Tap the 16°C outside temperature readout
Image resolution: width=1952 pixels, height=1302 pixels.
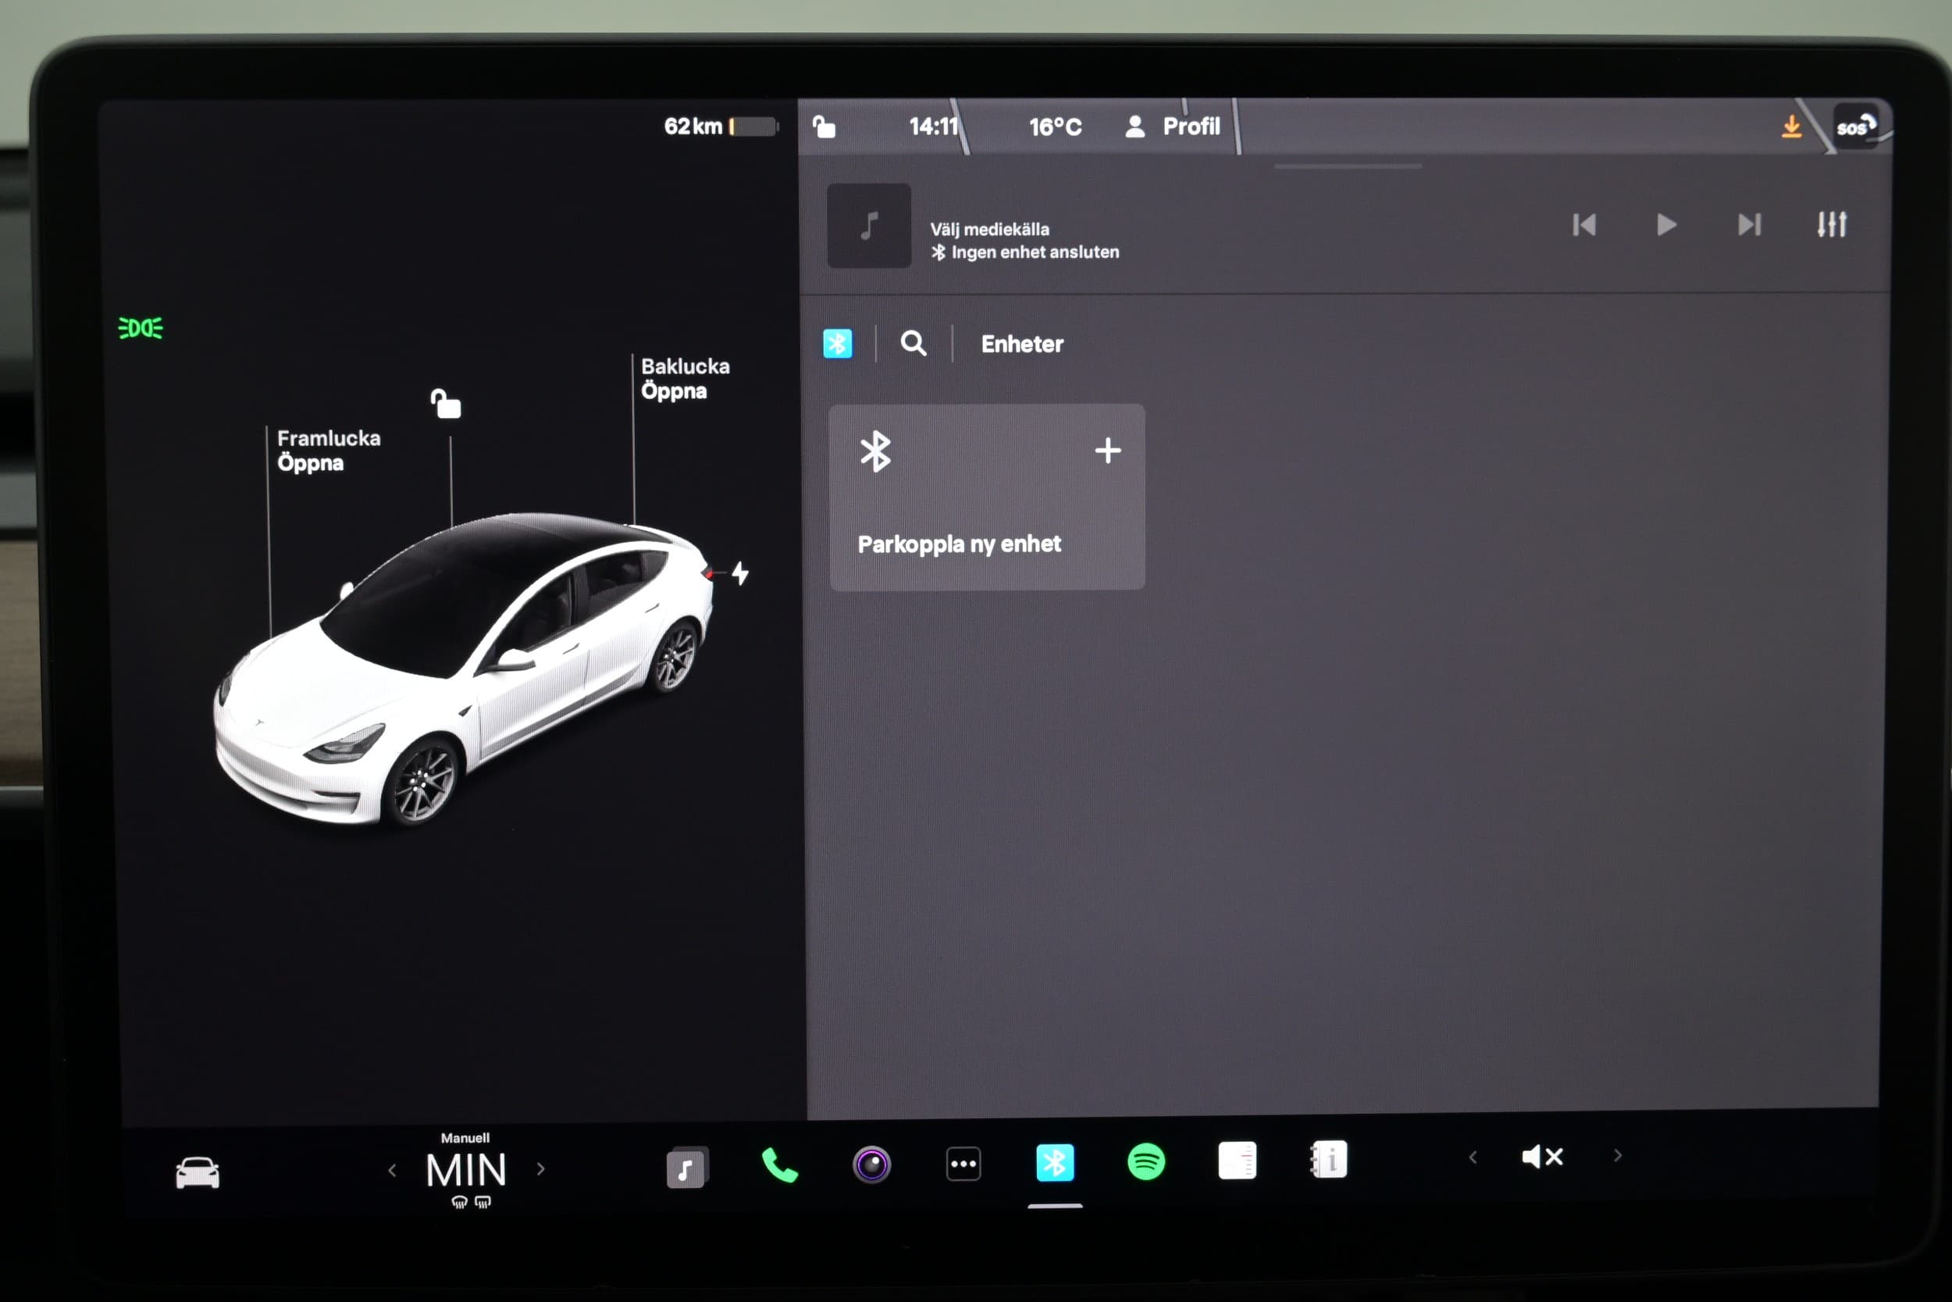(1055, 127)
